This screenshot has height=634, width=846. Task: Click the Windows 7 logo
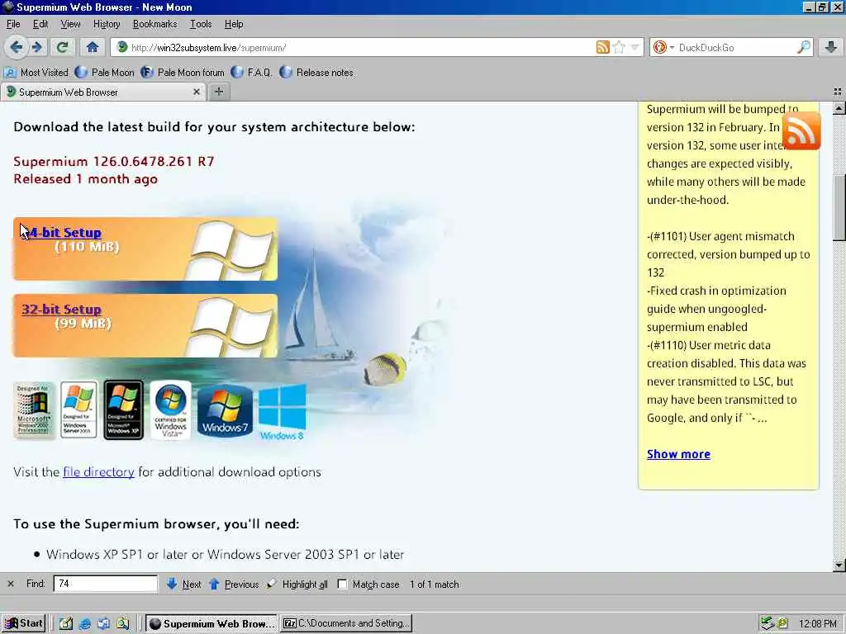pyautogui.click(x=225, y=409)
